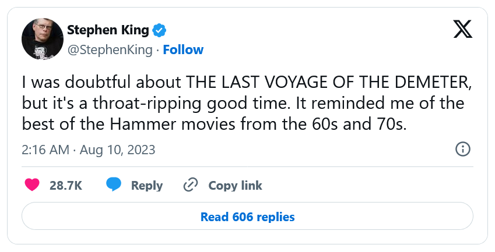Click the chain link copy icon

(191, 185)
